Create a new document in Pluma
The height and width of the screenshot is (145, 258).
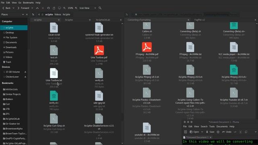click(x=185, y=132)
